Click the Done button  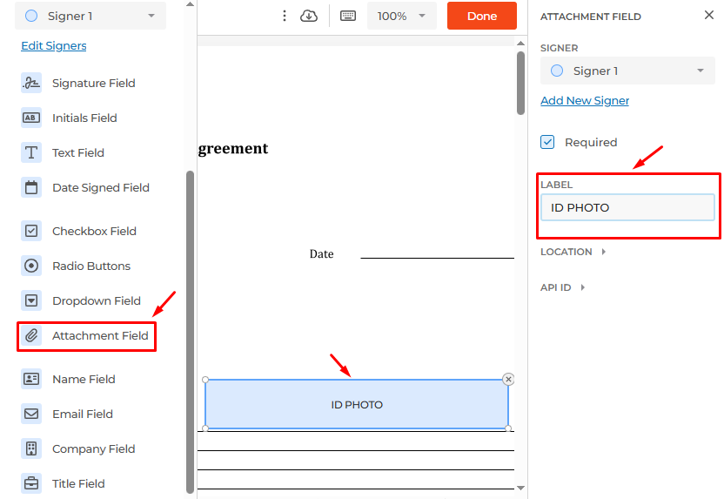pyautogui.click(x=481, y=16)
